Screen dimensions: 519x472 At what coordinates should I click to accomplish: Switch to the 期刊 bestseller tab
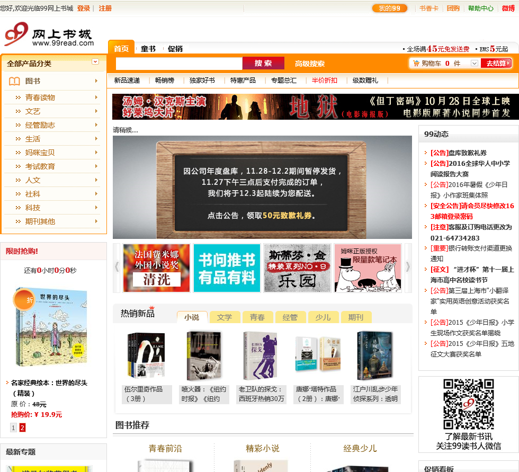[356, 317]
